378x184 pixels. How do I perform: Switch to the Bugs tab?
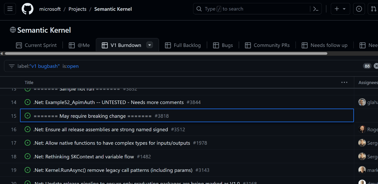click(x=223, y=45)
